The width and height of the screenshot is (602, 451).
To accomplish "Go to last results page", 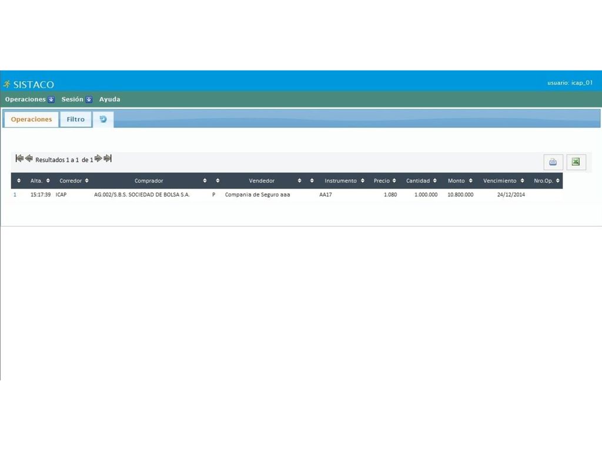I will (x=108, y=159).
